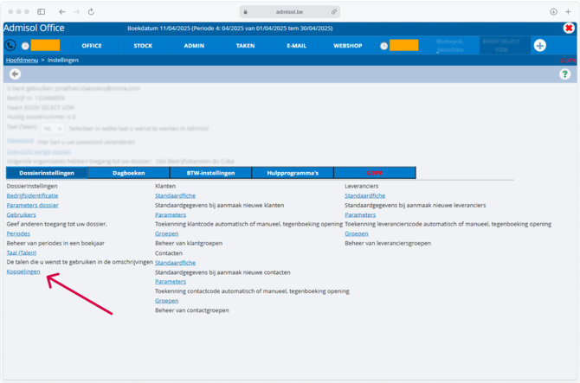The image size is (580, 383).
Task: Open the Gebruikers link
Action: point(21,215)
